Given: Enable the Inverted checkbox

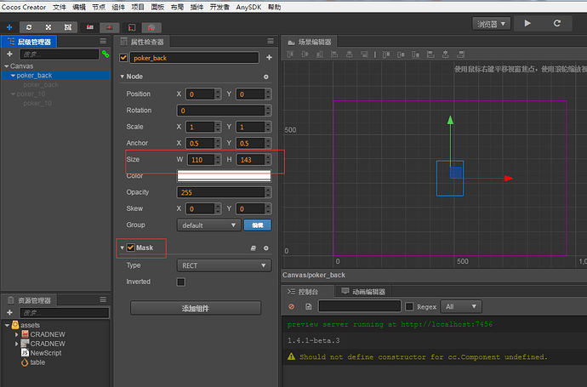Looking at the screenshot, I should (180, 282).
